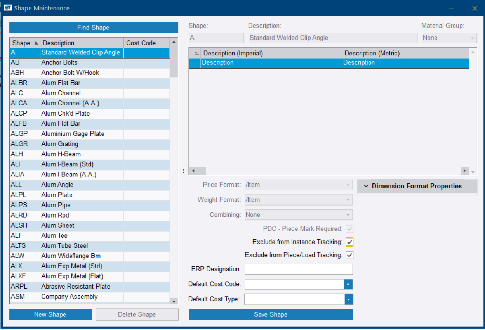Click the down arrow of the shape list scrollbar

[x=173, y=301]
